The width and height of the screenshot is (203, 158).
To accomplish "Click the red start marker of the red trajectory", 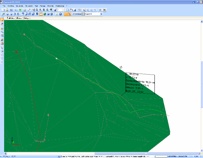I will coord(16,52).
